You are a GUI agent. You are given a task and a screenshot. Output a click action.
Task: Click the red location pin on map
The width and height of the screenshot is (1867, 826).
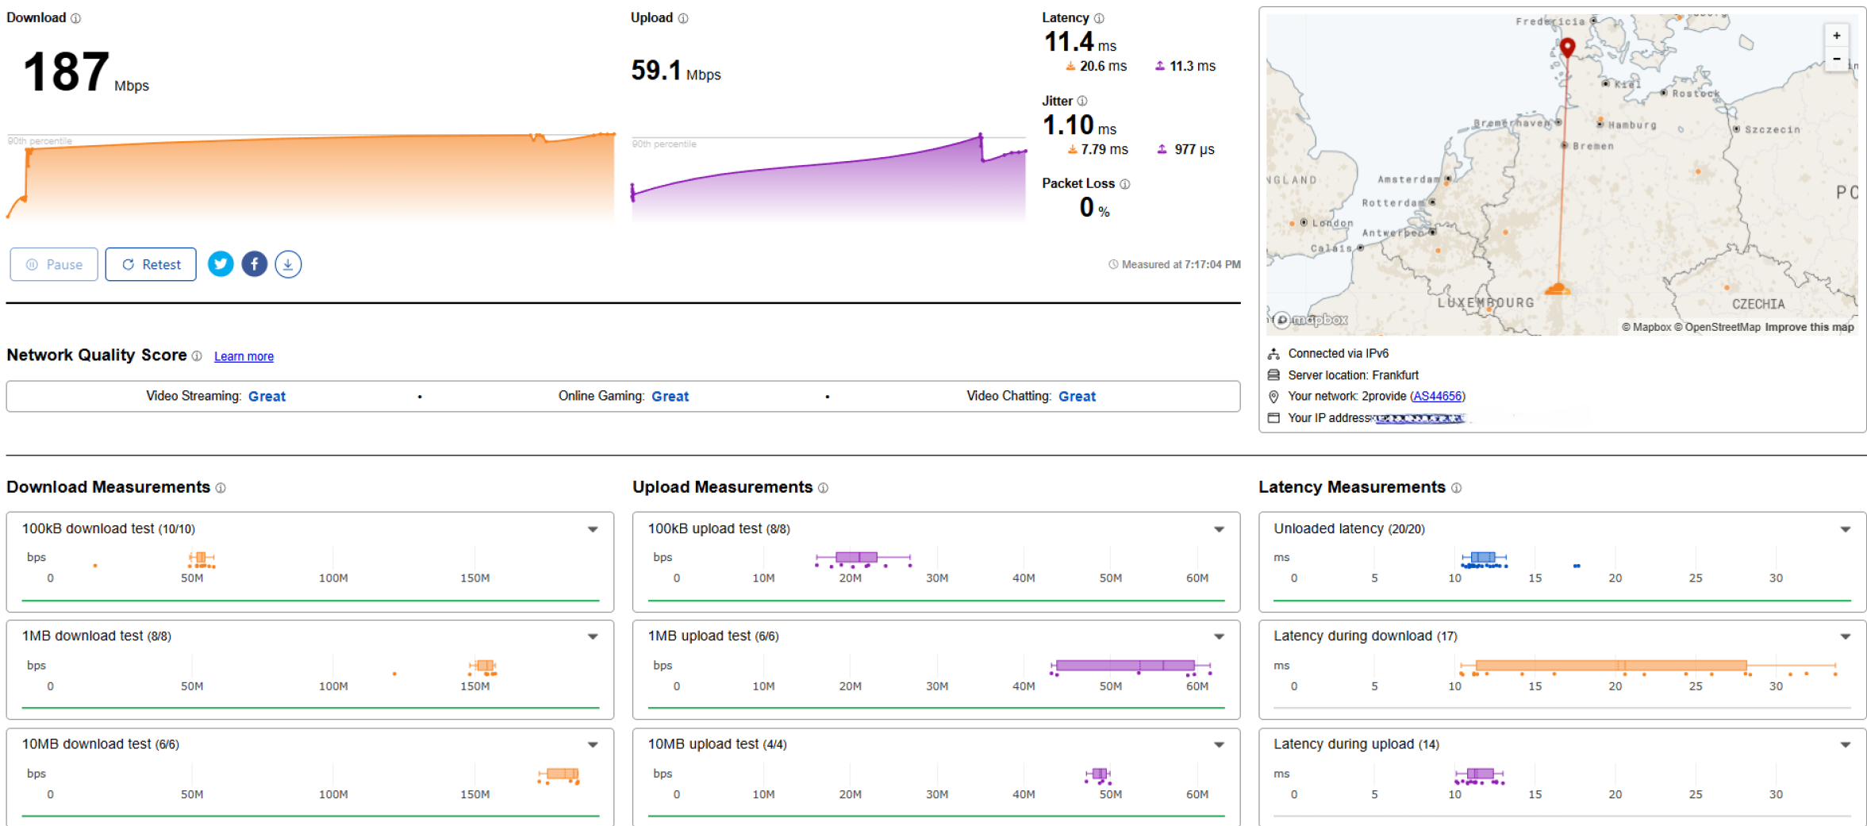click(1567, 47)
